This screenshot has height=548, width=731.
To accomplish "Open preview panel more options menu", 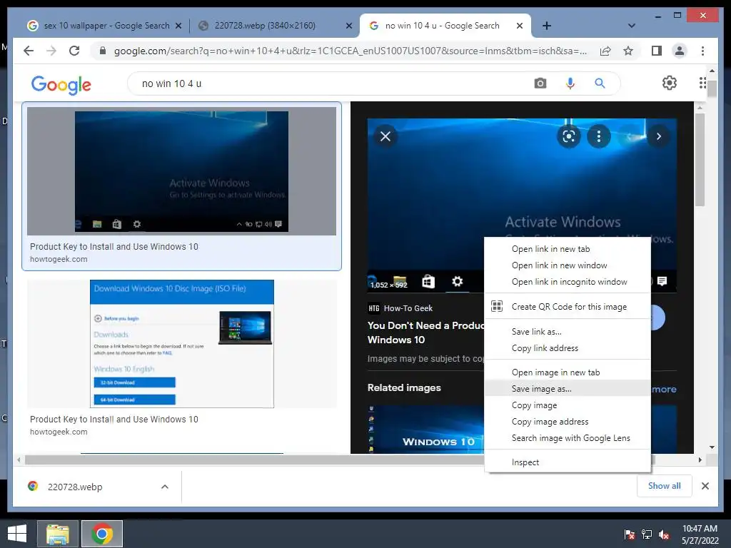I will point(599,136).
